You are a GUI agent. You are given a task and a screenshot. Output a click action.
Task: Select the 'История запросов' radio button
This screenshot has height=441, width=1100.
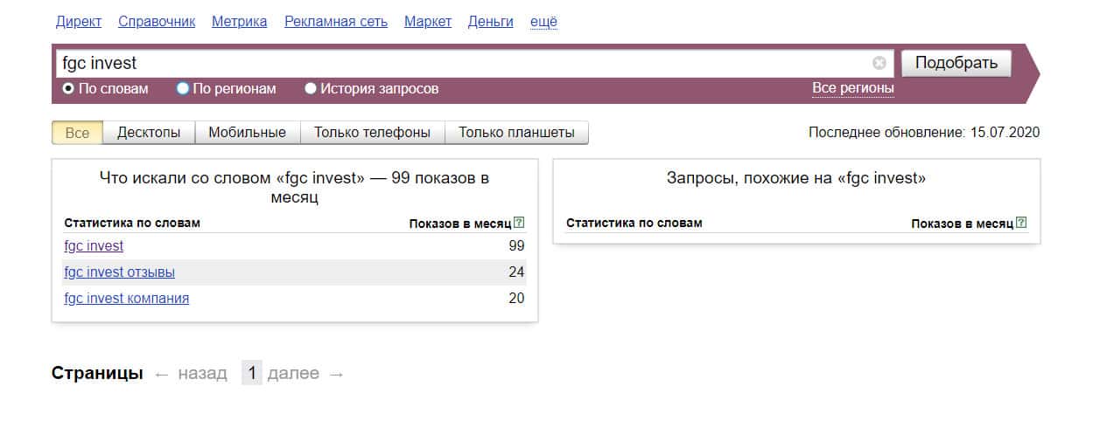click(x=311, y=88)
